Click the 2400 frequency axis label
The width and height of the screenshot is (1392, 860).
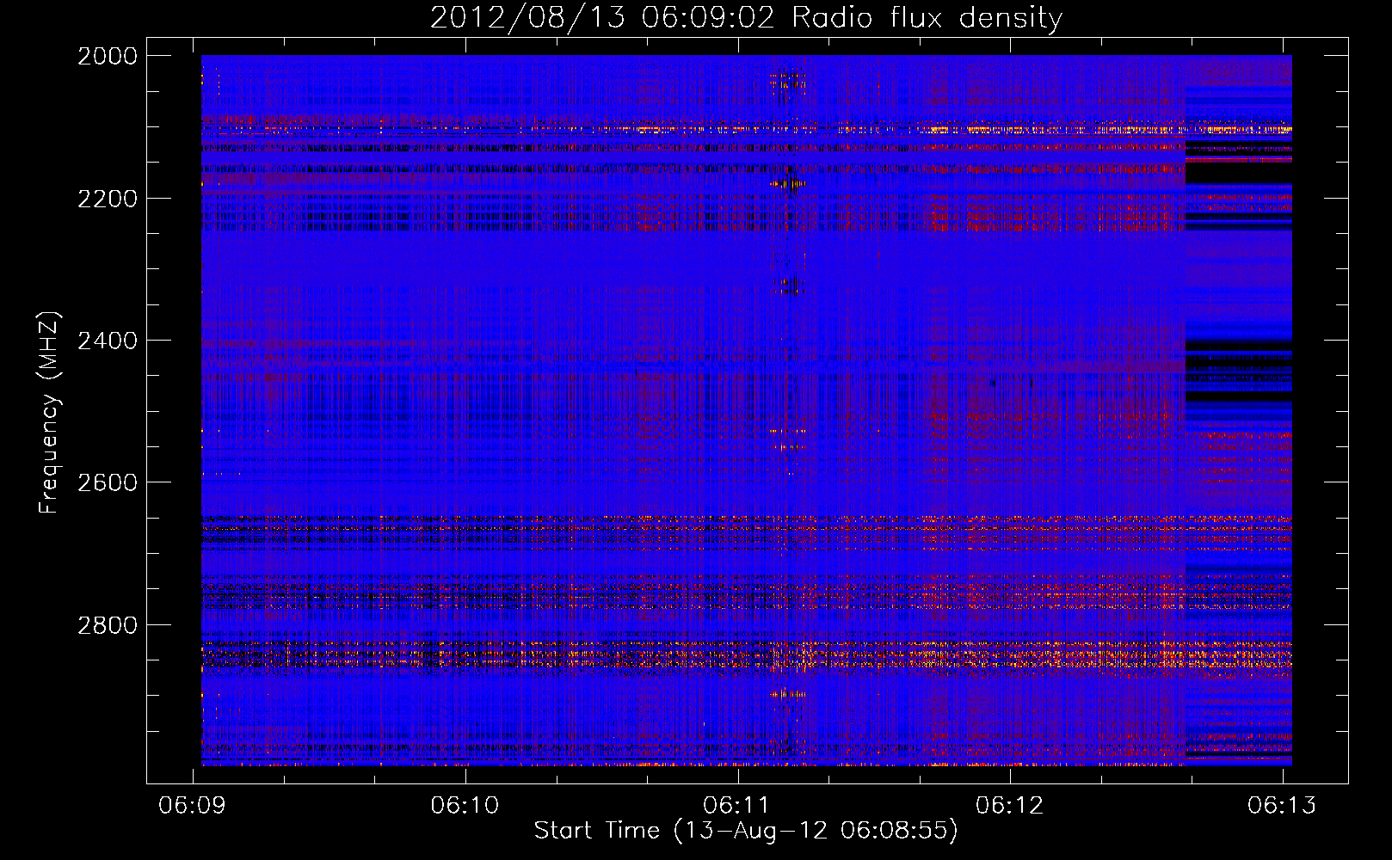click(x=108, y=341)
